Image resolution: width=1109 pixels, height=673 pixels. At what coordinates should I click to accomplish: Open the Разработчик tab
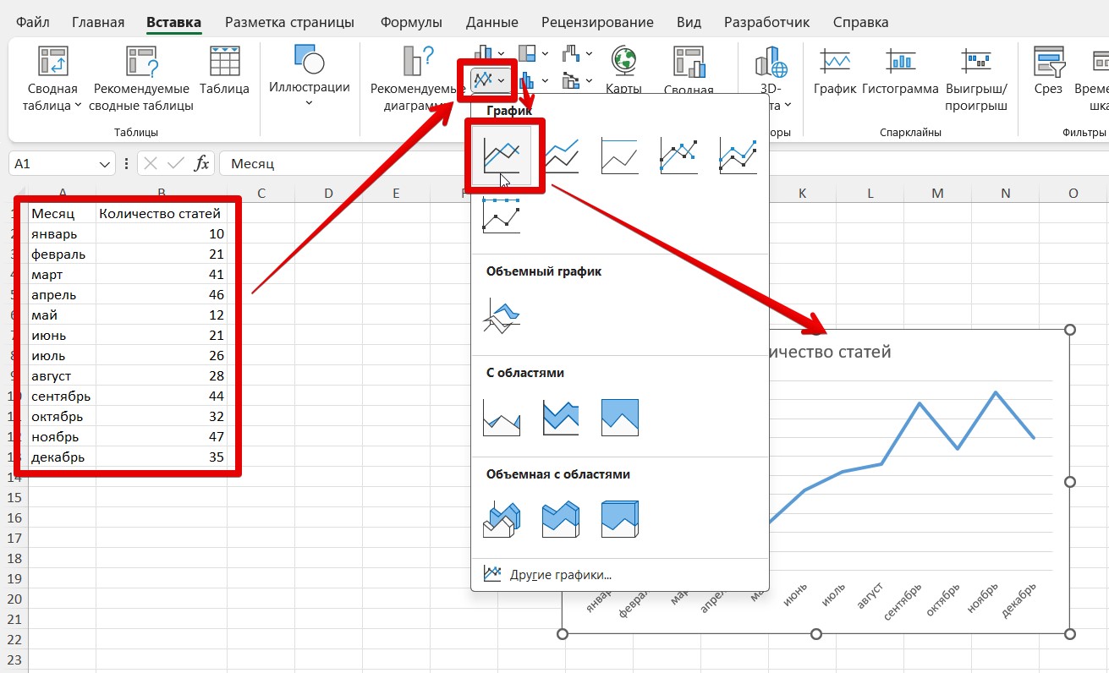[766, 22]
